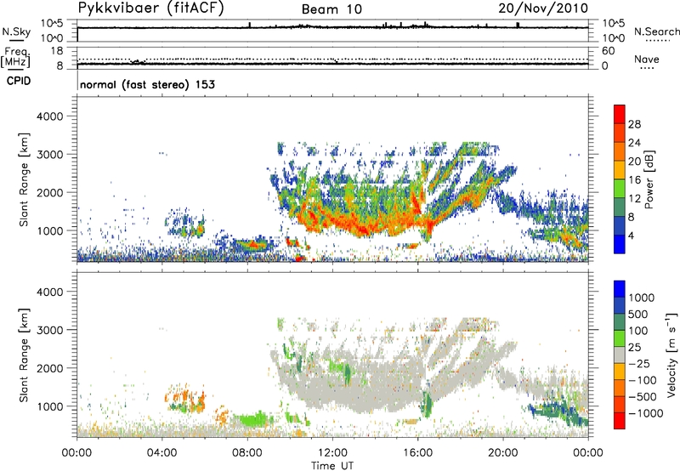Image resolution: width=680 pixels, height=471 pixels.
Task: Click 'Slant Range [km]' label of the power panel
Action: point(24,179)
